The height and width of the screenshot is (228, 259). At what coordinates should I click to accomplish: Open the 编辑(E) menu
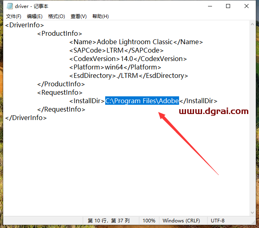(35, 16)
